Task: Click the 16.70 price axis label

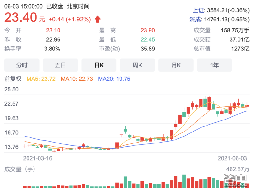Action: (x=11, y=132)
